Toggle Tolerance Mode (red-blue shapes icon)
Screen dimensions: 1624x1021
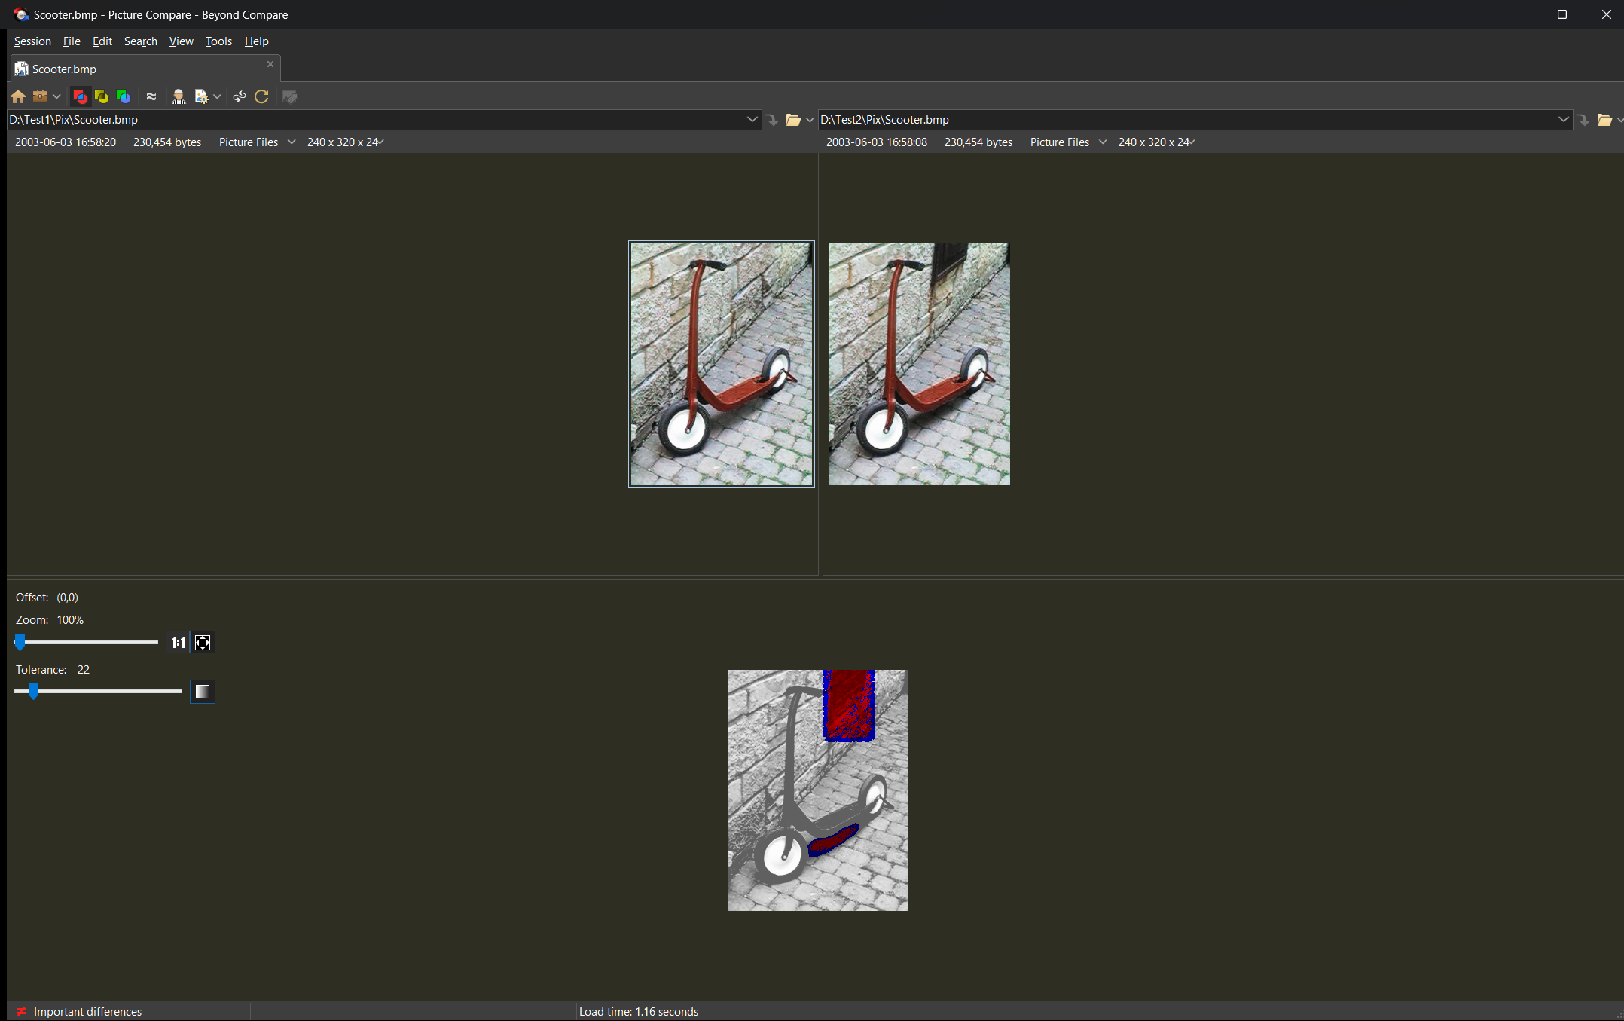(x=80, y=96)
